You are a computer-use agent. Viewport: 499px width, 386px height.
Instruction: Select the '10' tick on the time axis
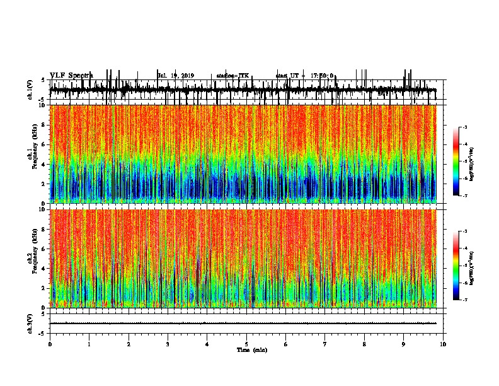coord(443,344)
